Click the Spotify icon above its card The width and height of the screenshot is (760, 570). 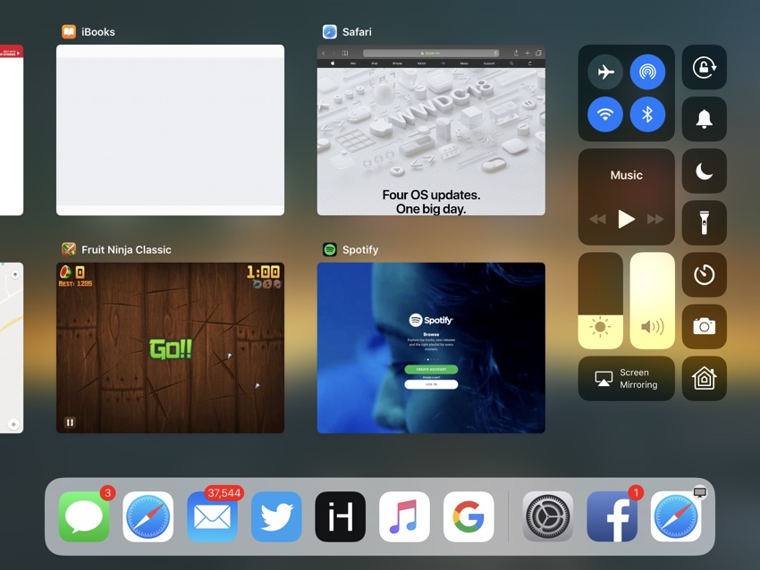330,250
